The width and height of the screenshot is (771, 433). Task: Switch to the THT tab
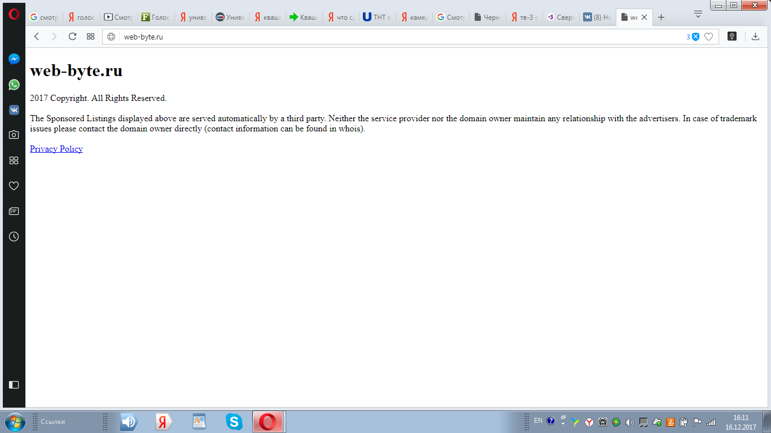pos(377,17)
